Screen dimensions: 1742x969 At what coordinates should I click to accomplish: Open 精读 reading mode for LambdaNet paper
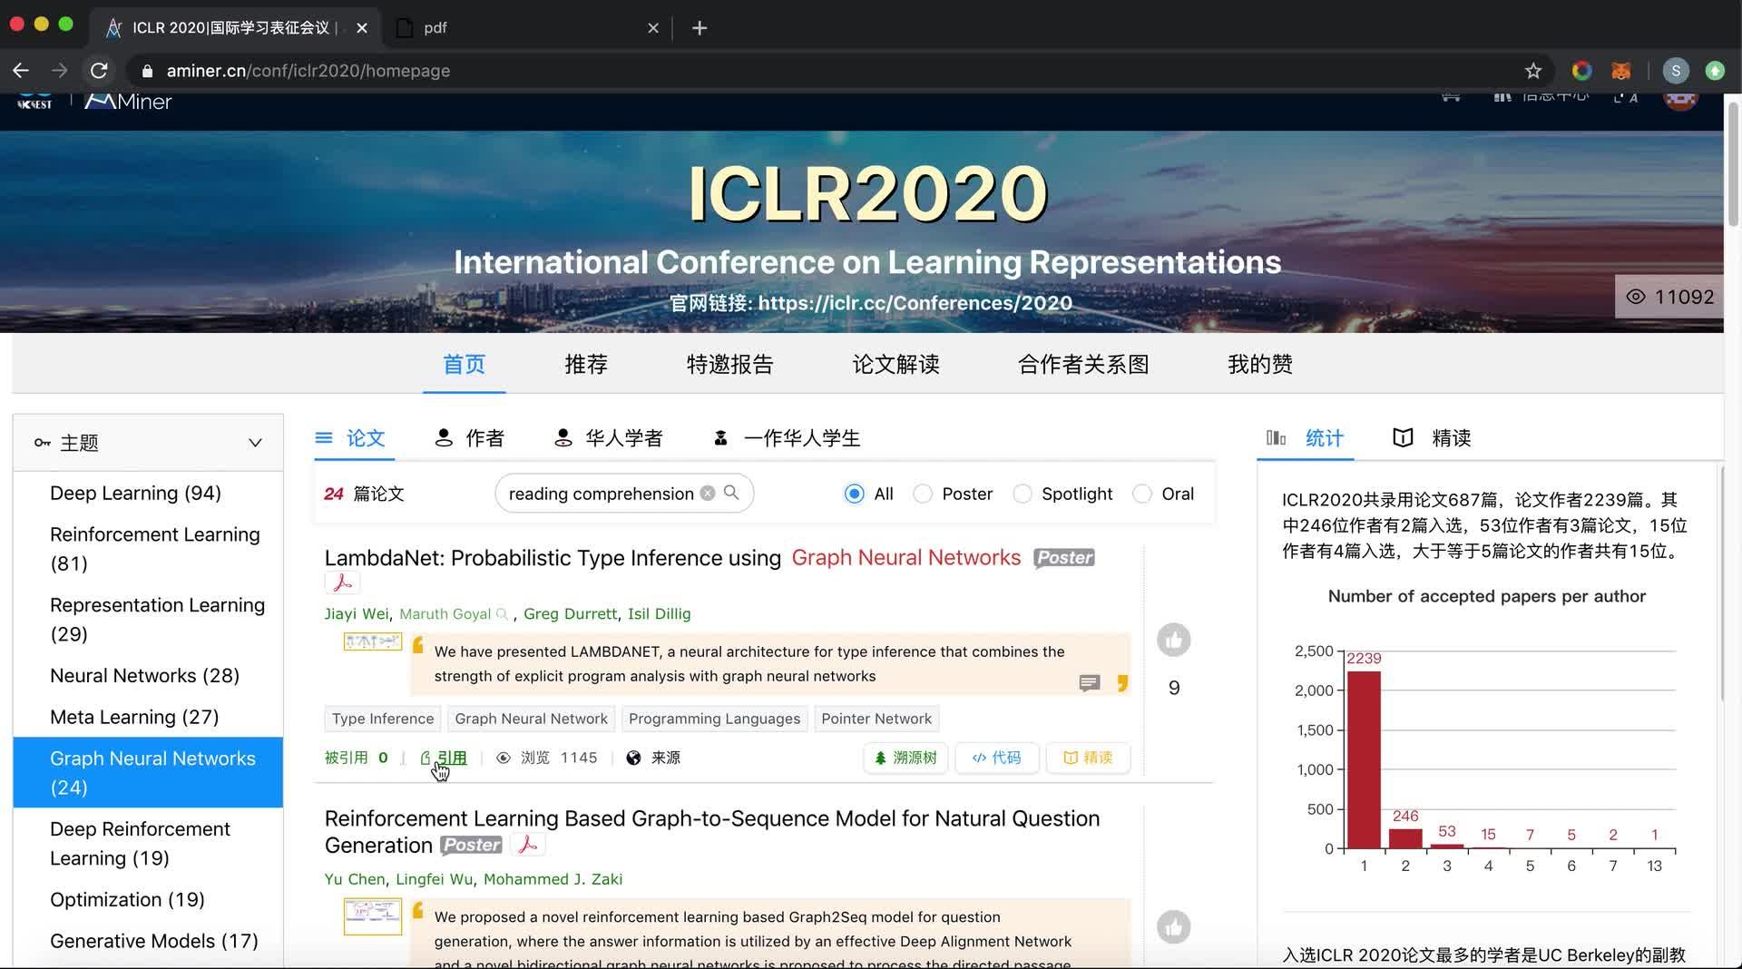1087,758
